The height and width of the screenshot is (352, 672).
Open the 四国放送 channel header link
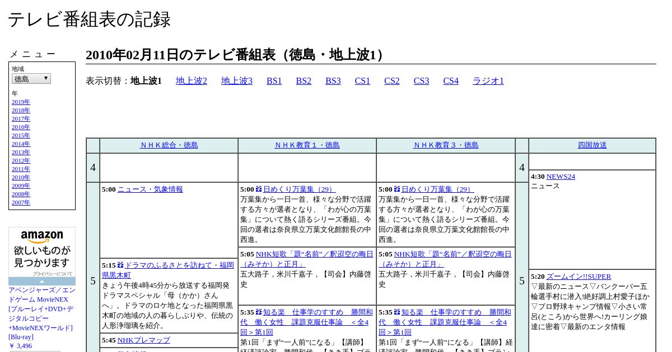click(x=592, y=145)
